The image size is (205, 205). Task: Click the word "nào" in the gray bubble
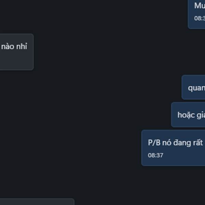click(x=8, y=46)
